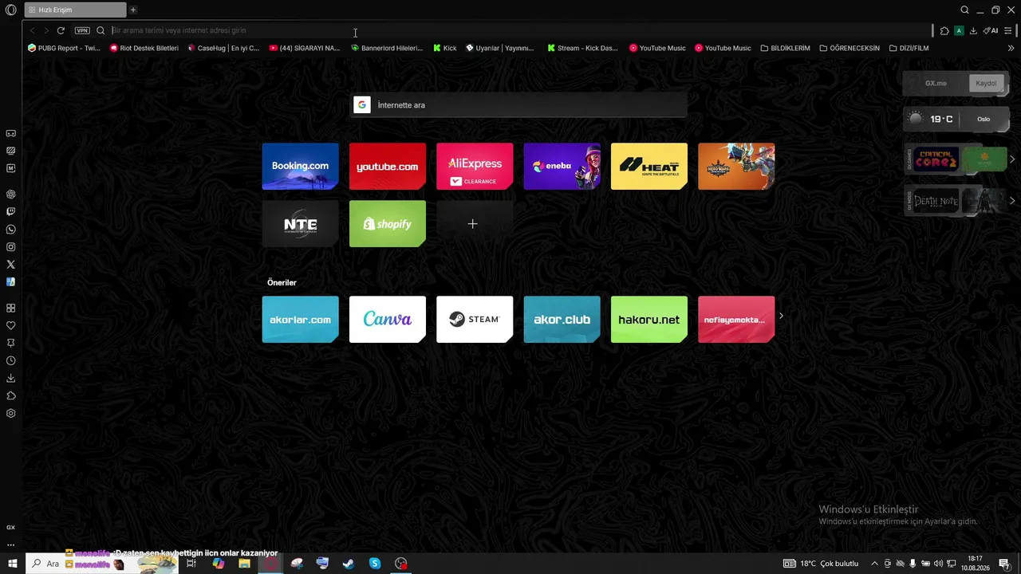Open the Booking.com speed dial tile
1021x574 pixels.
tap(300, 167)
